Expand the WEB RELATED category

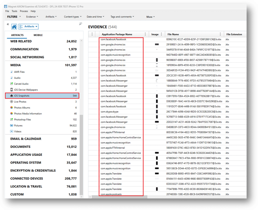tap(43, 41)
